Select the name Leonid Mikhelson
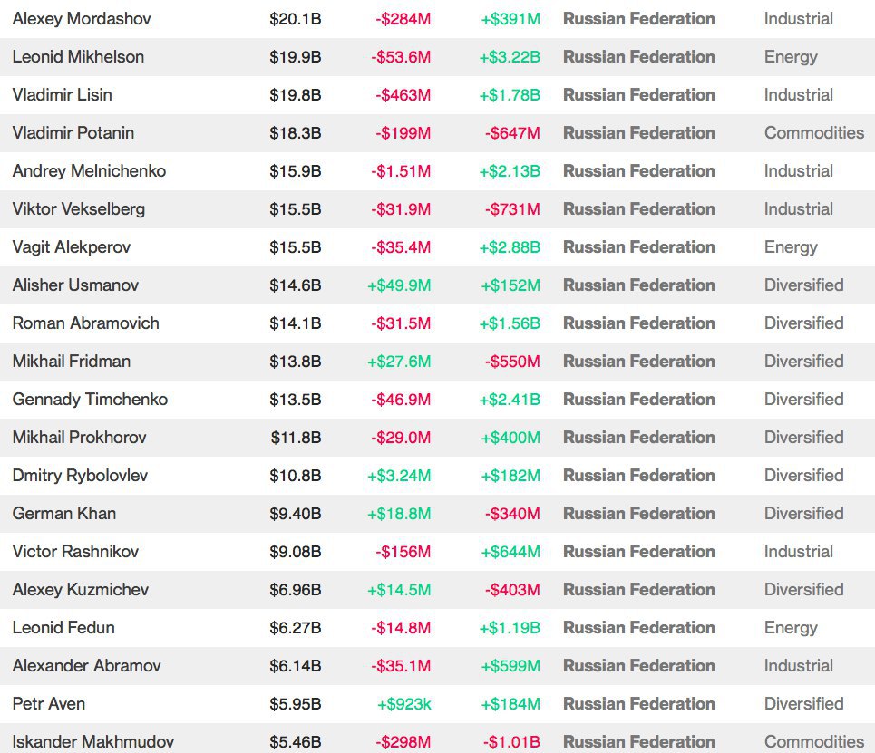875x753 pixels. tap(78, 57)
